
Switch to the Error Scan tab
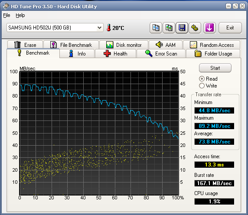161,54
